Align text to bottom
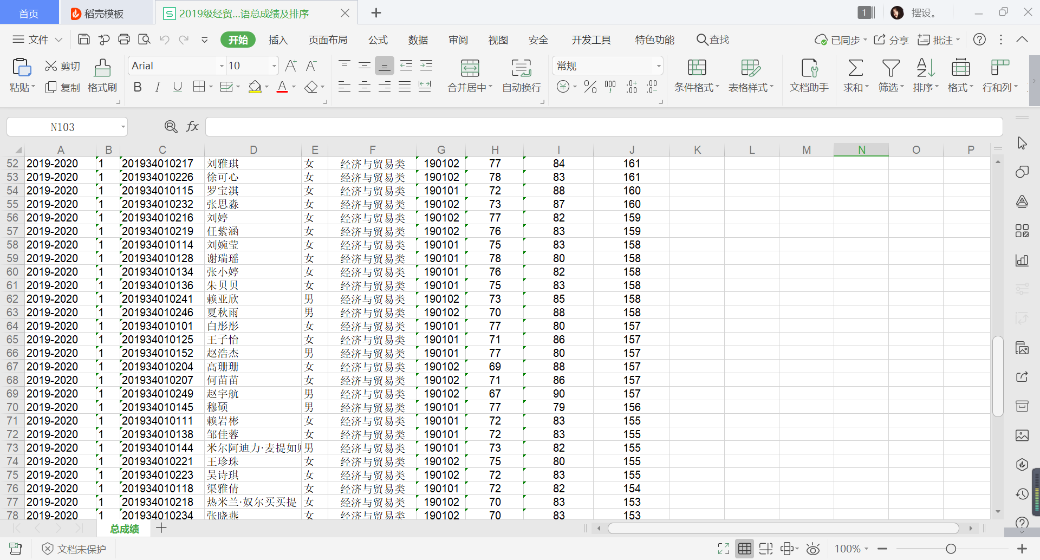Screen dimensions: 1040x560 tap(385, 66)
